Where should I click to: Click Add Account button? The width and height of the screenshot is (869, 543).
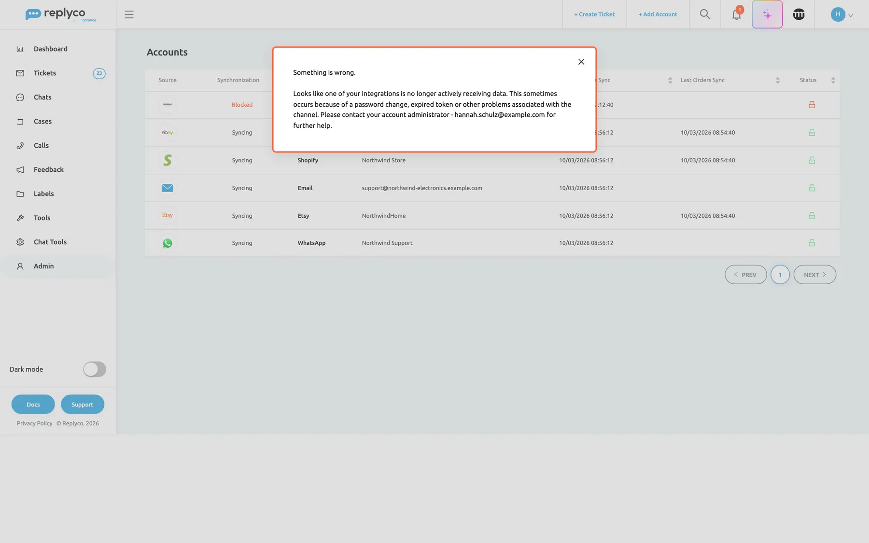(x=658, y=14)
